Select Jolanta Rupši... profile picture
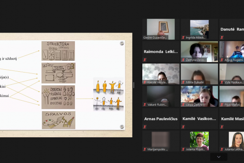This screenshot has width=244, height=163. (199, 141)
